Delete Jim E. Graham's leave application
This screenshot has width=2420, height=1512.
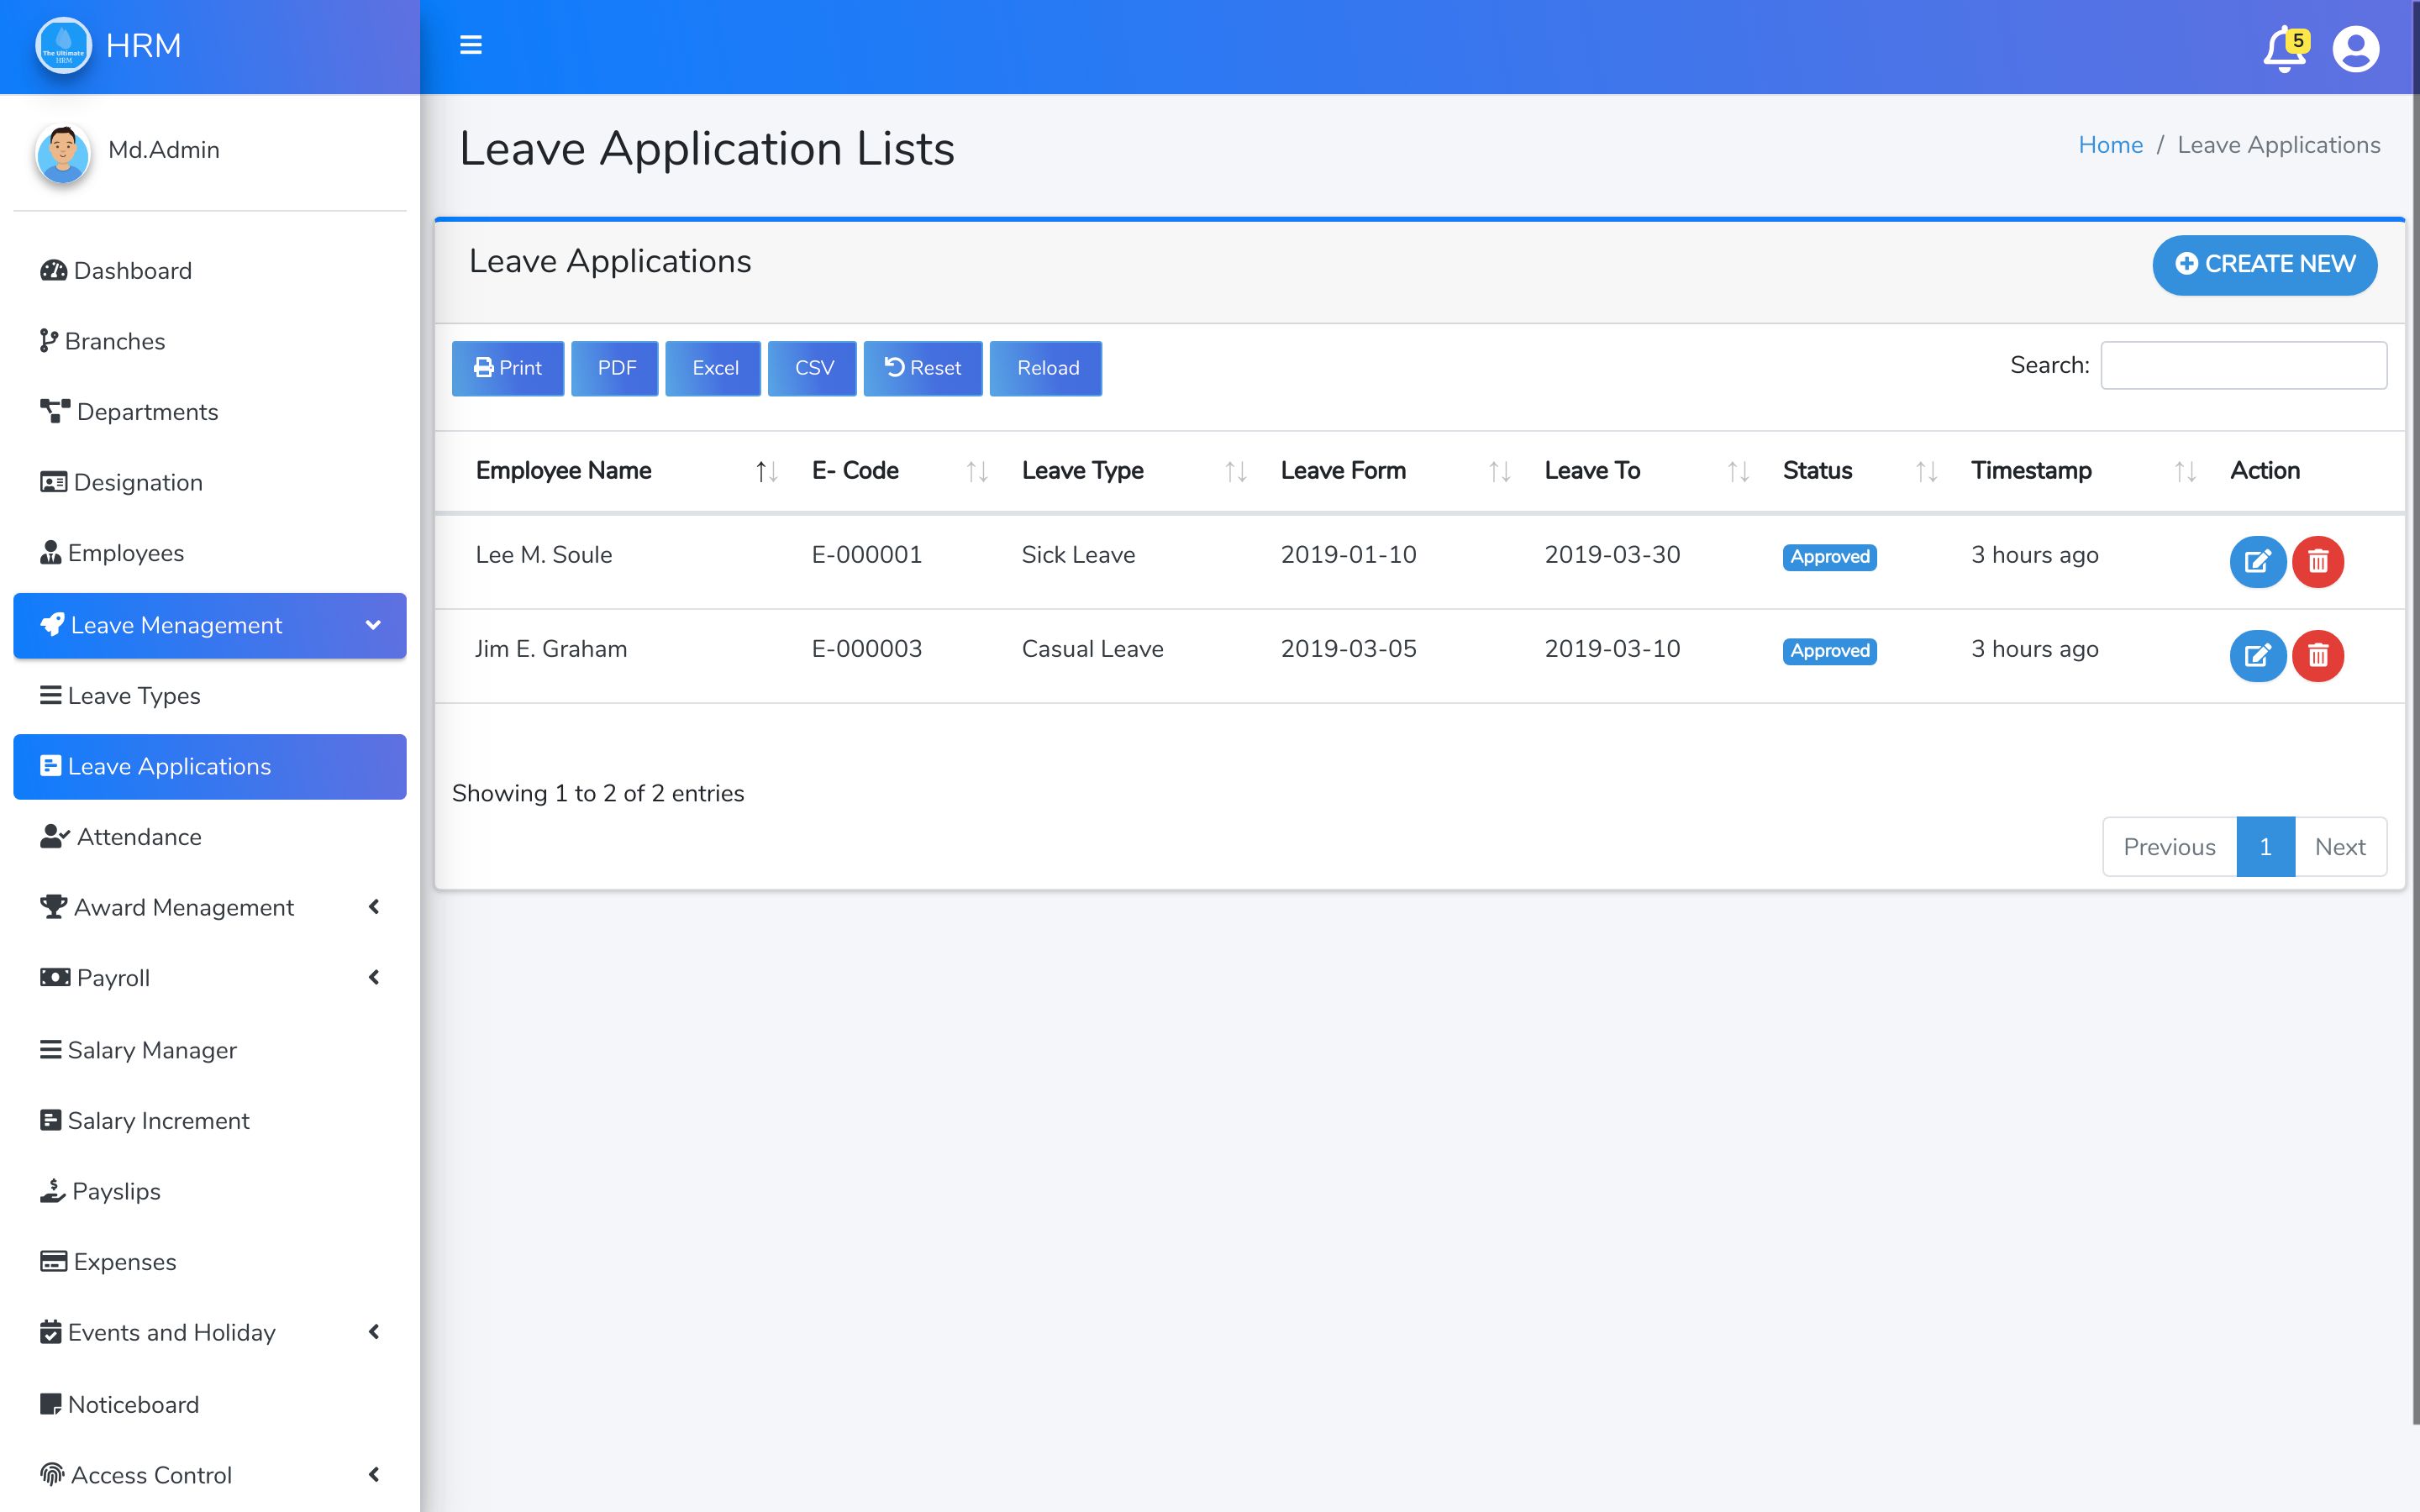coord(2317,656)
